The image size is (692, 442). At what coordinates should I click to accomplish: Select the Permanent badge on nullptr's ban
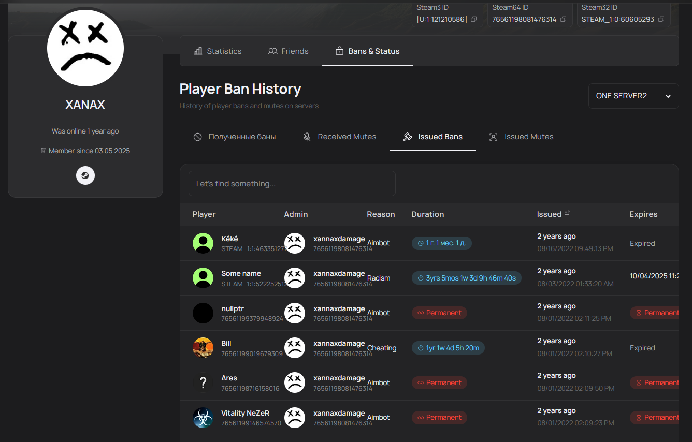click(x=439, y=313)
